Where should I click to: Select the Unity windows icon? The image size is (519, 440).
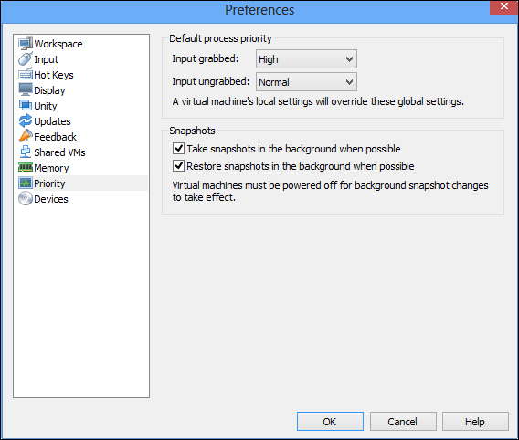(x=26, y=106)
